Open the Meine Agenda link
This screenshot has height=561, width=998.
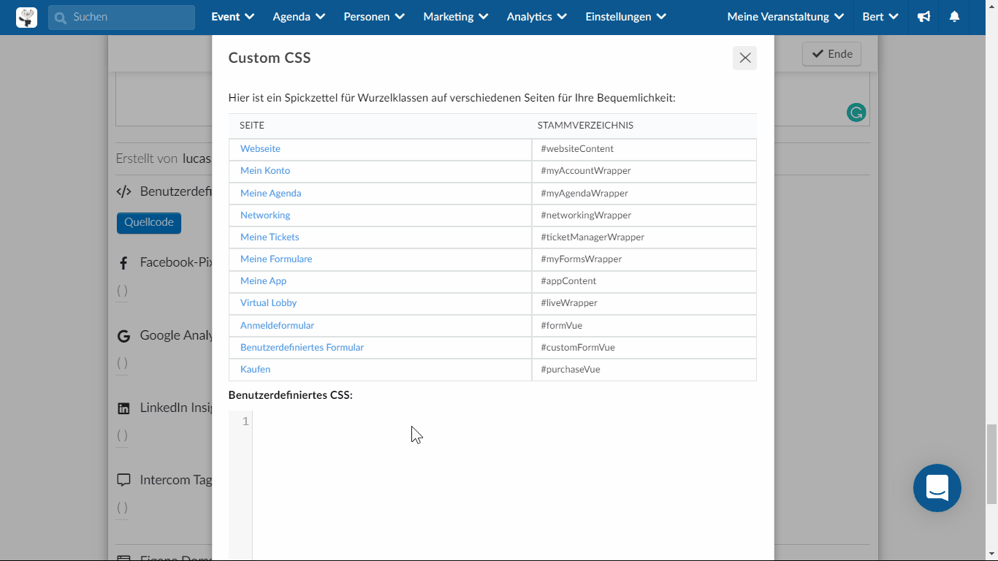tap(271, 194)
